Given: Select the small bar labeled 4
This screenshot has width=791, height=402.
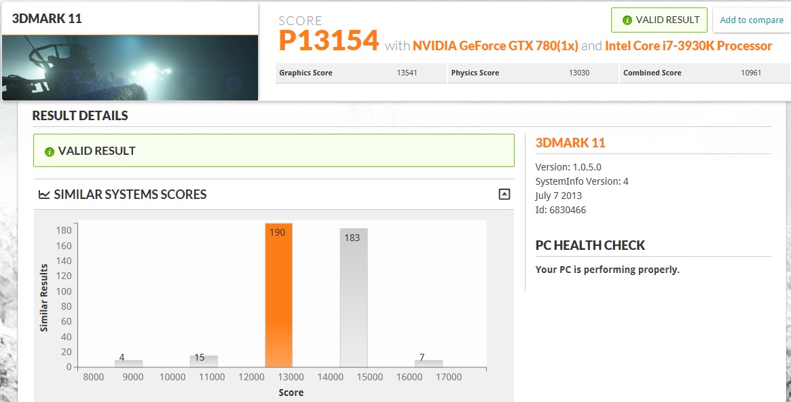Looking at the screenshot, I should pos(128,363).
